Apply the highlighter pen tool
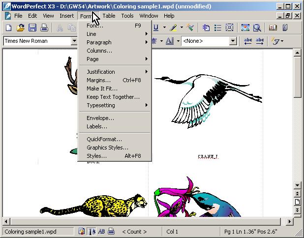304x238 pixels. point(173,28)
